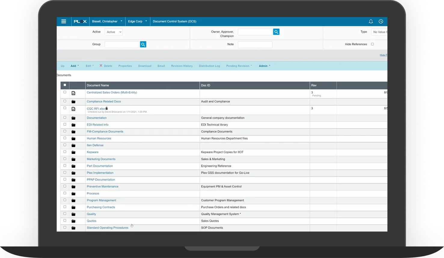Toggle the Hide References checkbox
Image resolution: width=444 pixels, height=258 pixels.
tap(372, 44)
